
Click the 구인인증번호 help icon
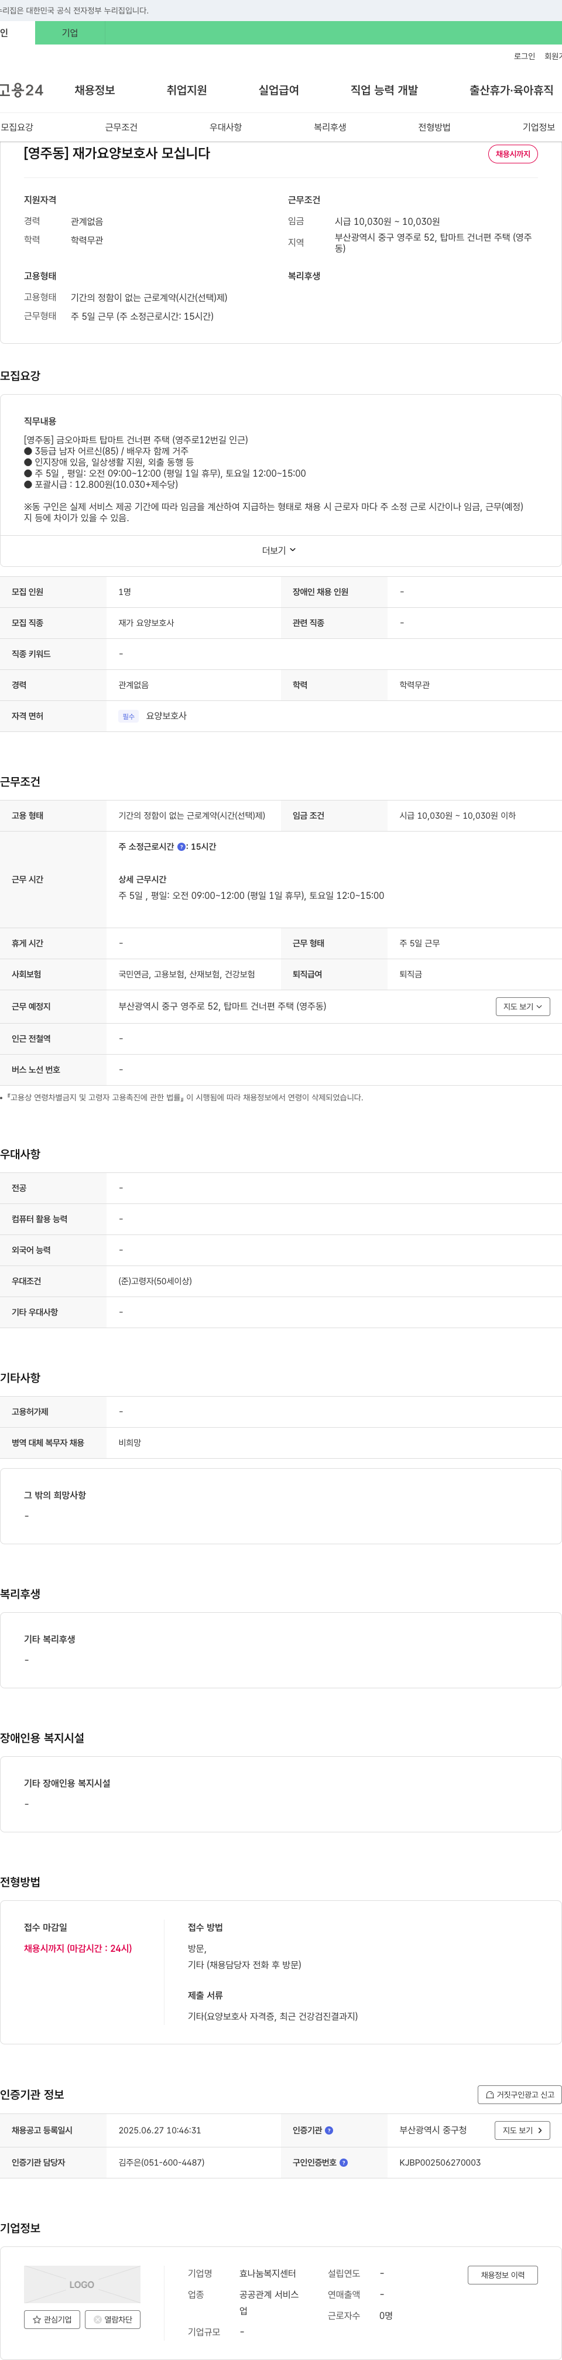(x=343, y=2162)
